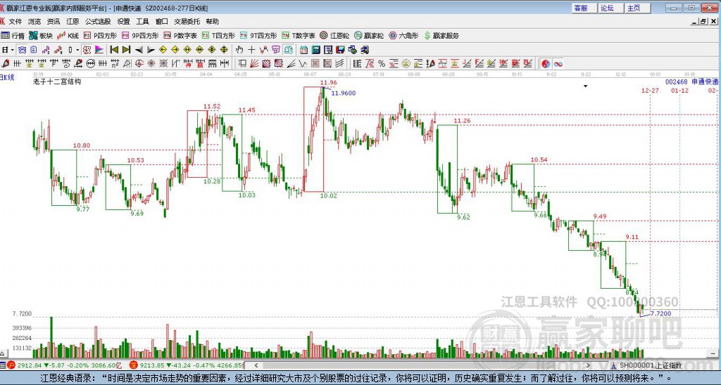Click the colorful triangle chart icon
Screen dimensions: 721x385
pos(99,50)
